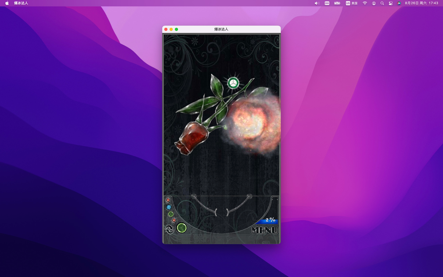Select the large green loaded ball
This screenshot has width=443, height=277.
182,227
